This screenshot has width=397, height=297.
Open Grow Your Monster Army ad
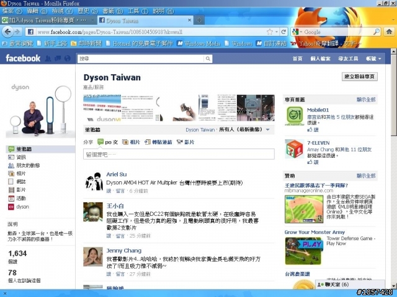(314, 232)
